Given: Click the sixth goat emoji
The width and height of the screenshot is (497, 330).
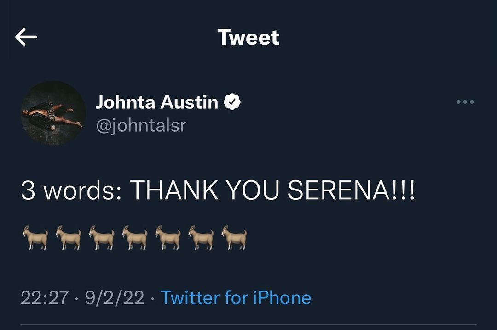Looking at the screenshot, I should click(201, 237).
